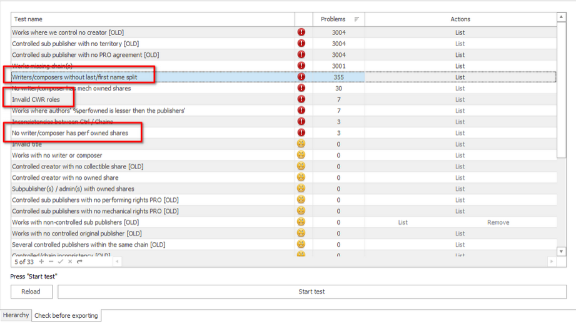576x329 pixels.
Task: Click the error icon for Works missing chain(s)
Action: [301, 66]
